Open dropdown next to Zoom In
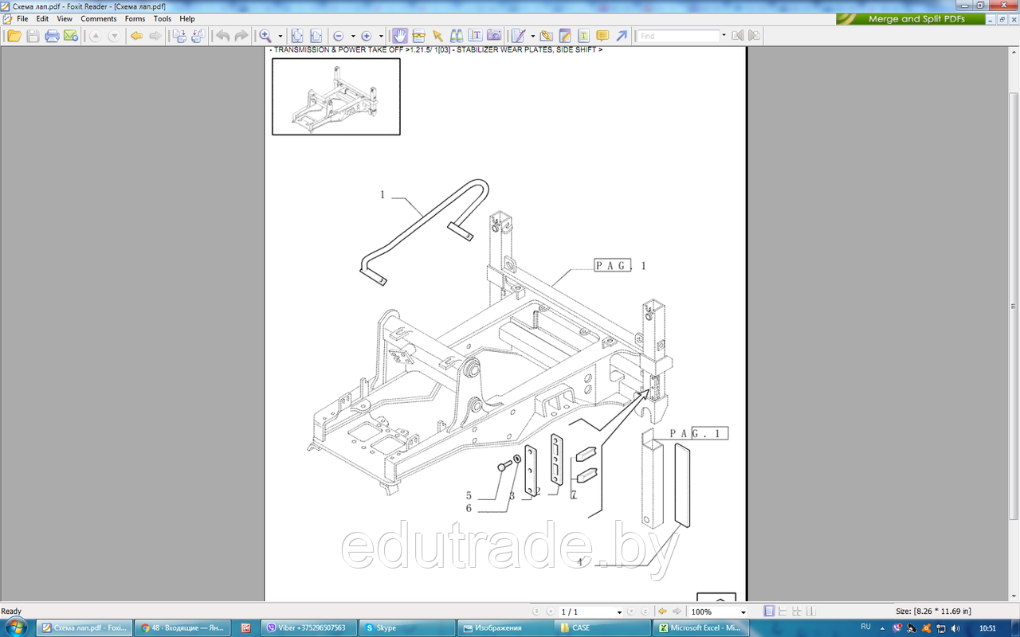 point(382,36)
